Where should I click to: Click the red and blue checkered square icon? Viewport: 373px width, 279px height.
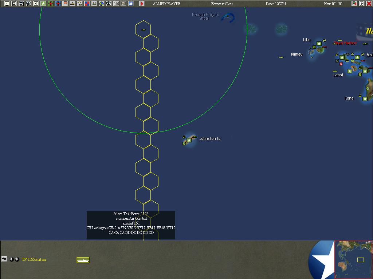coord(87,3)
